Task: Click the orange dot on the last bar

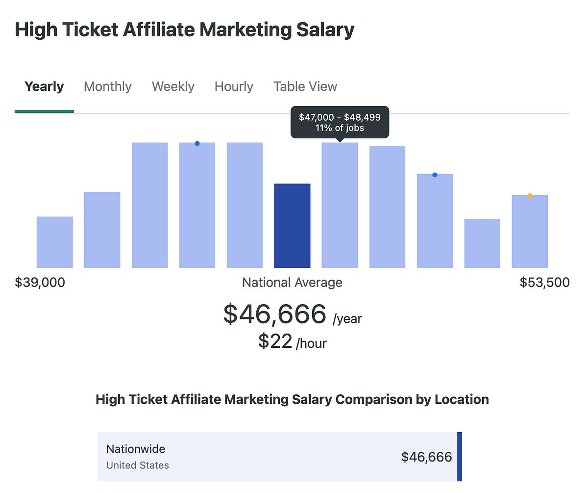Action: (x=530, y=195)
